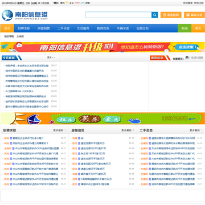
Task: Open the 会员注册 link
Action: pyautogui.click(x=199, y=3)
